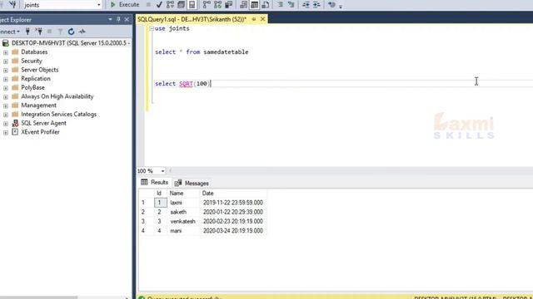Close the SQLQuery1.sql tab
Viewport: 533px width, 299px height.
coord(263,19)
